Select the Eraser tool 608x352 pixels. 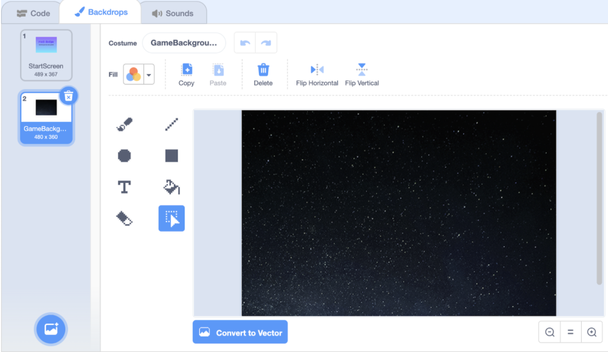point(125,219)
